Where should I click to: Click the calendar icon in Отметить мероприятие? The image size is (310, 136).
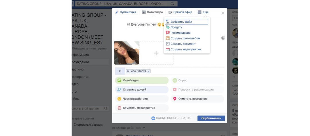click(119, 108)
